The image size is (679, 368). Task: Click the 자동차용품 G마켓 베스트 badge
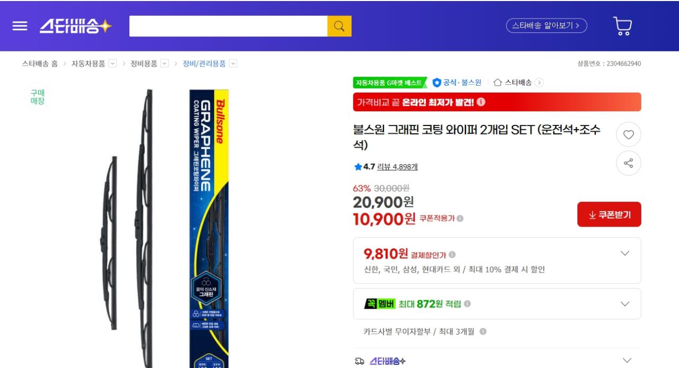click(x=390, y=83)
